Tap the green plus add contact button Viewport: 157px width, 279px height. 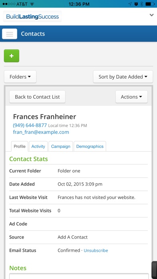tap(12, 56)
